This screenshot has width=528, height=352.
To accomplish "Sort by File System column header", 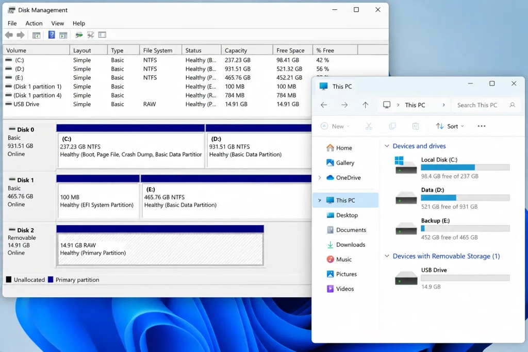I will click(x=161, y=50).
